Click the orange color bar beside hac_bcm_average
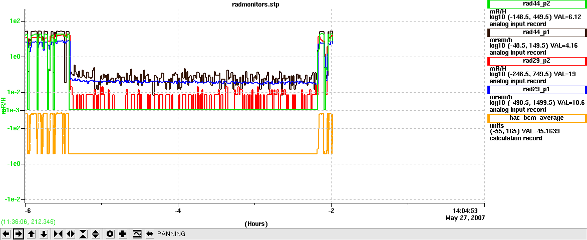 point(488,118)
